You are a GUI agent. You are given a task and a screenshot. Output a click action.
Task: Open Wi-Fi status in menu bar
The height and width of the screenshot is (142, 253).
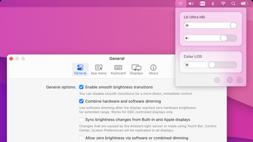tap(223, 4)
